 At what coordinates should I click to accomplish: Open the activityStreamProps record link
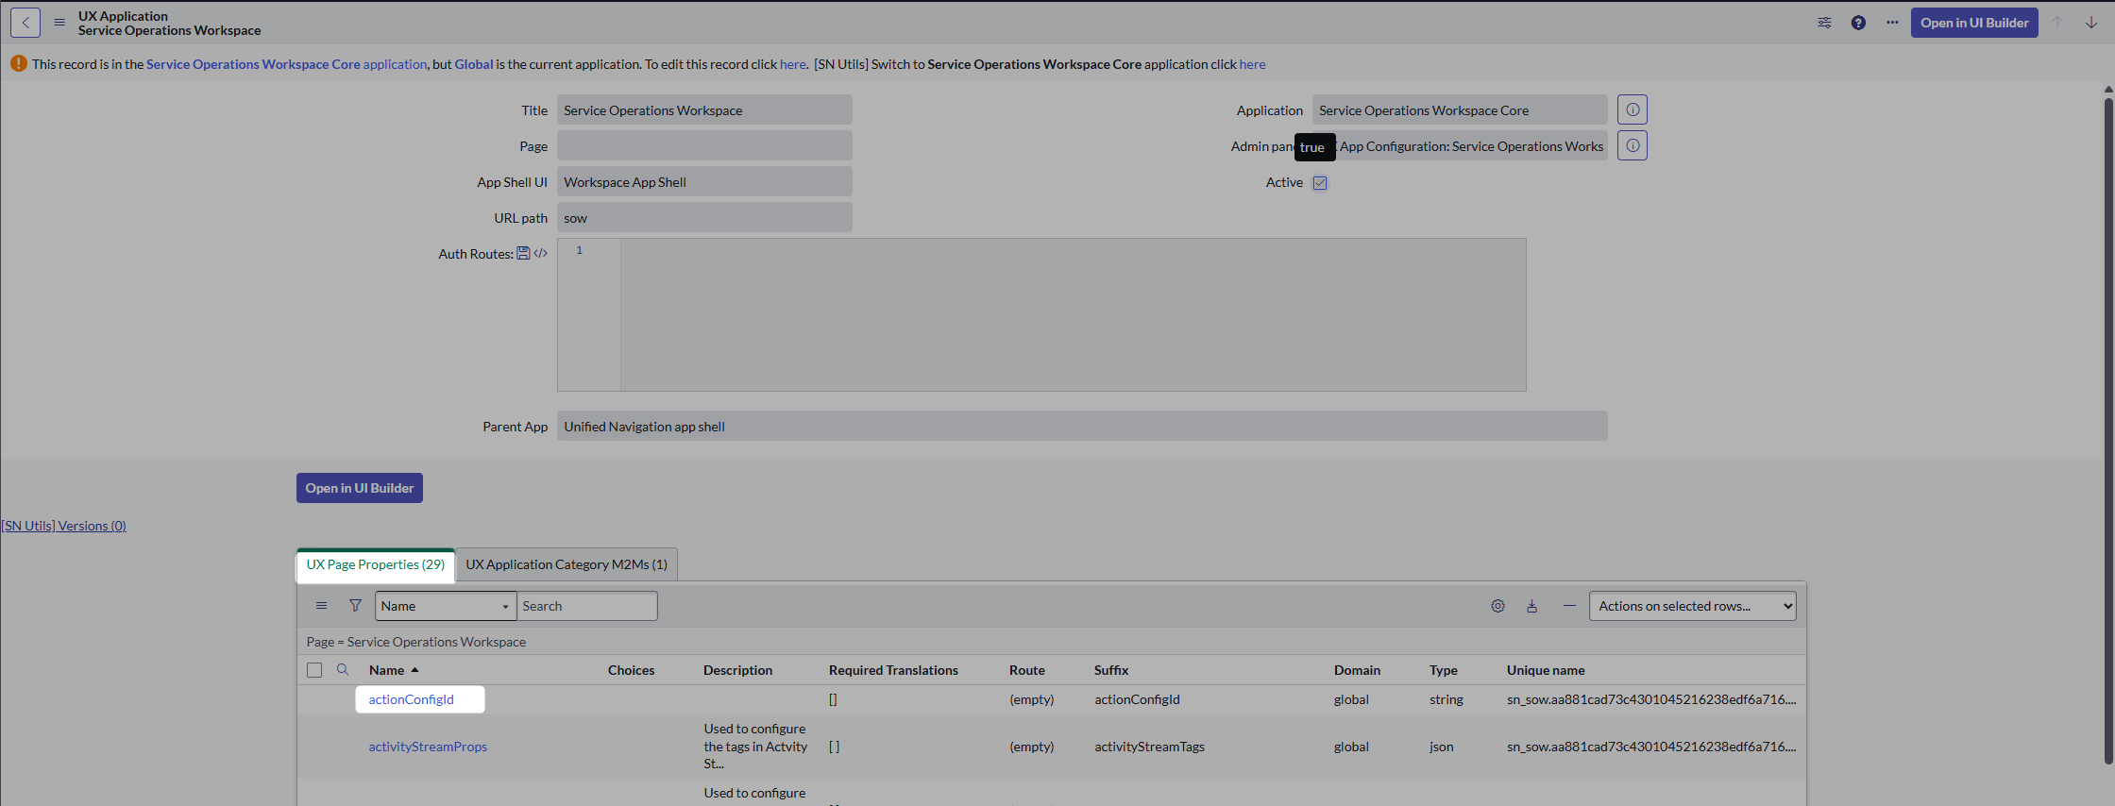click(428, 747)
